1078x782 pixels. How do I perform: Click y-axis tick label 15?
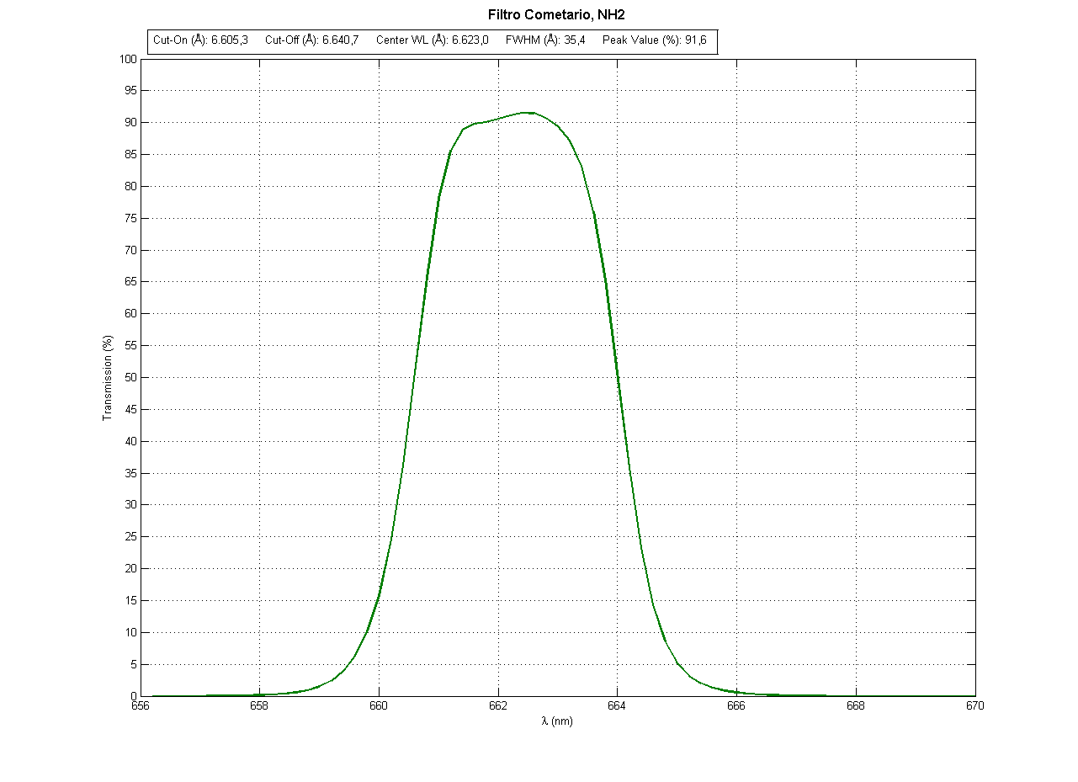[130, 601]
